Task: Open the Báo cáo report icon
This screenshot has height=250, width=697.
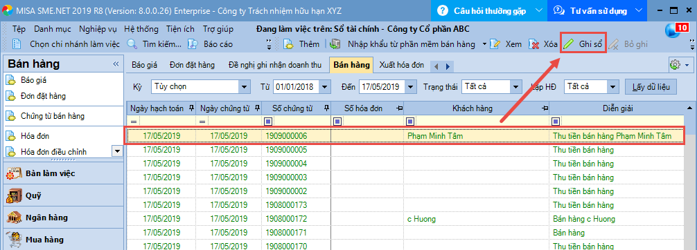Action: [193, 44]
